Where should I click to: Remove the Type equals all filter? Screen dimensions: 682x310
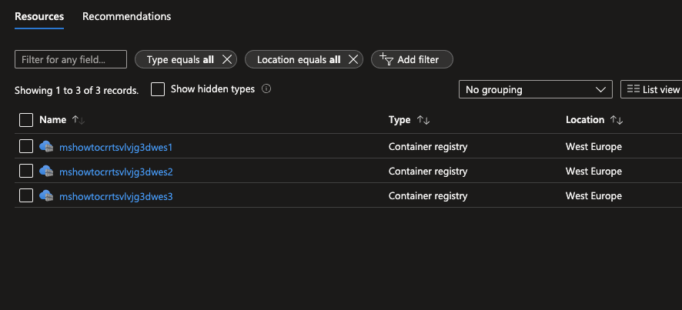(x=227, y=59)
